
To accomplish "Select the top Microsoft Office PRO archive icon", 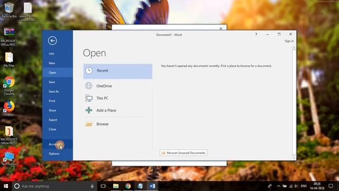I will pyautogui.click(x=9, y=37).
